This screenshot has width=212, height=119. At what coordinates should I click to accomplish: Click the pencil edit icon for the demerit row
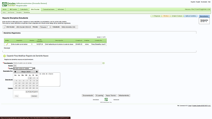7,44
